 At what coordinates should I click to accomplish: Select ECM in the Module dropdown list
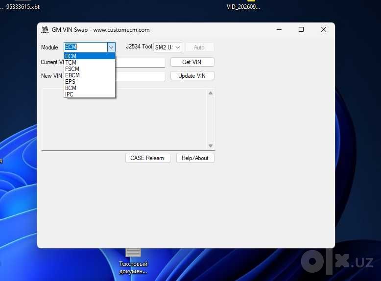[x=90, y=56]
